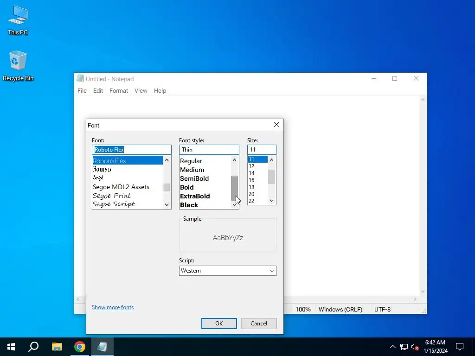Click Notepad horizontal scroll right arrow
475x356 pixels.
(x=415, y=299)
